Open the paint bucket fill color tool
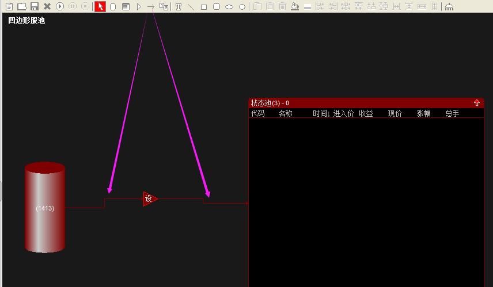Viewport: 493px width, 287px height. point(295,6)
